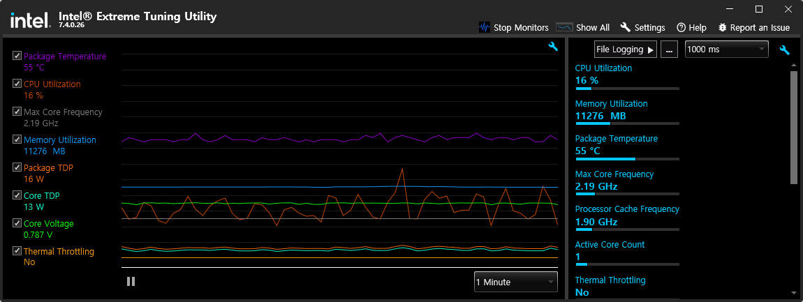Click the Package Temperature progress bar
The width and height of the screenshot is (803, 302).
click(x=627, y=159)
